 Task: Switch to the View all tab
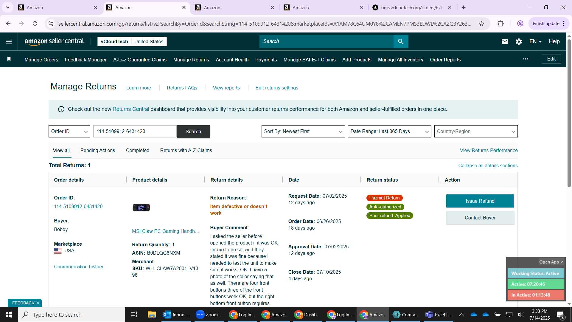pyautogui.click(x=61, y=150)
